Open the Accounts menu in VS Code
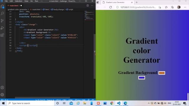This screenshot has width=189, height=106. click(x=2, y=87)
